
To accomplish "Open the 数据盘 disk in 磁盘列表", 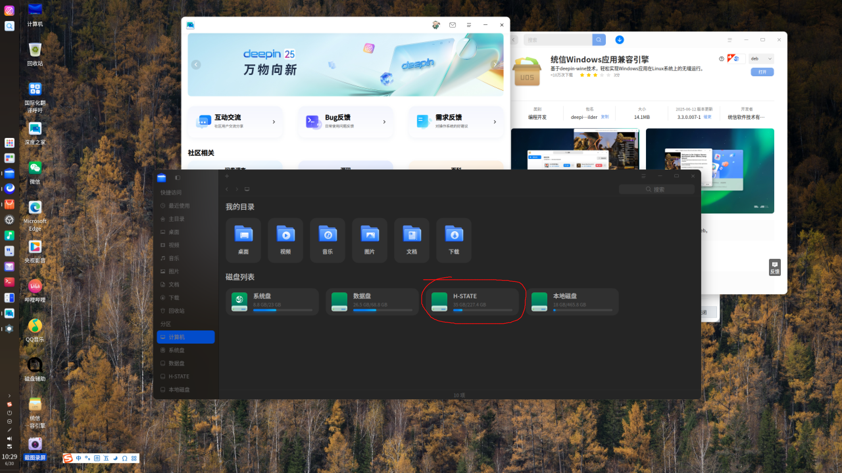I will pos(372,302).
